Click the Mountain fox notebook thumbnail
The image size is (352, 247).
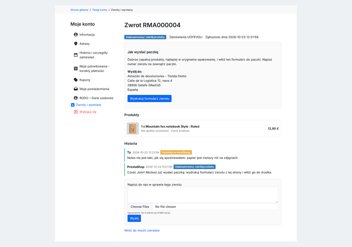133,128
